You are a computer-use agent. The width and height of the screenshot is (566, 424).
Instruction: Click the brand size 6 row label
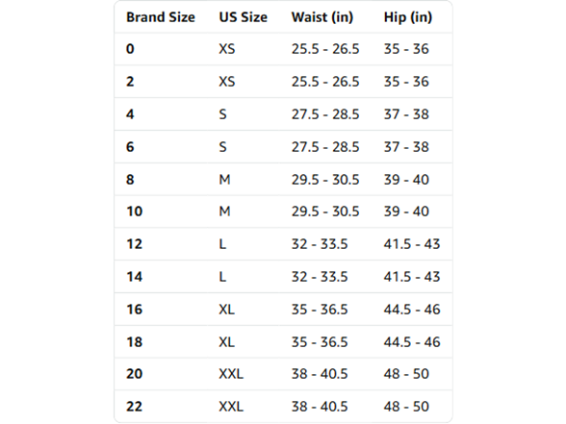click(130, 147)
